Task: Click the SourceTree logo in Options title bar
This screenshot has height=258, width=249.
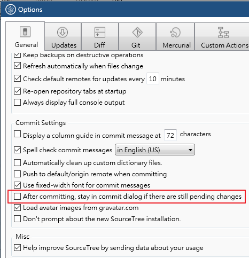Action: [x=11, y=10]
